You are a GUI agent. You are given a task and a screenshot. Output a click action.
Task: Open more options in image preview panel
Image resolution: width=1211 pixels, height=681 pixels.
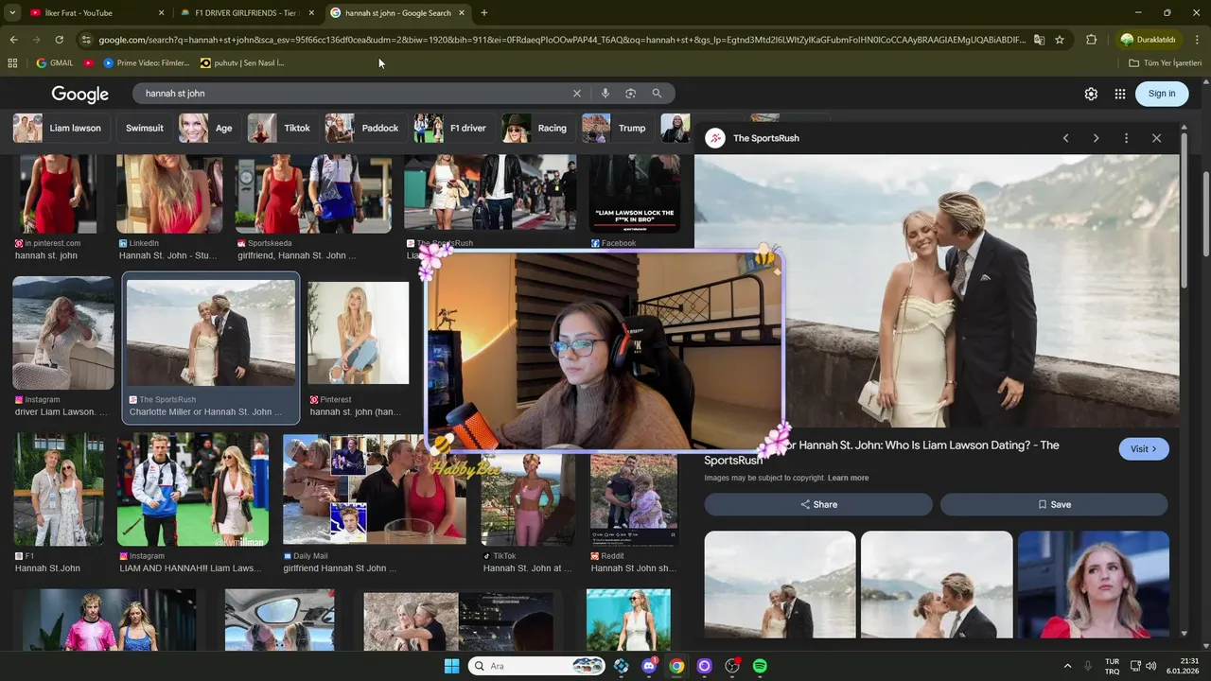click(x=1126, y=138)
